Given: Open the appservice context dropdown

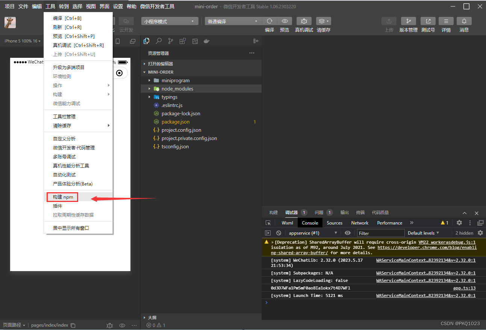Looking at the screenshot, I should [312, 233].
